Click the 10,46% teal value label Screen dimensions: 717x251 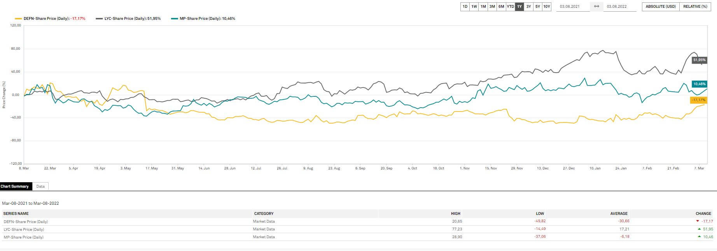coord(699,84)
